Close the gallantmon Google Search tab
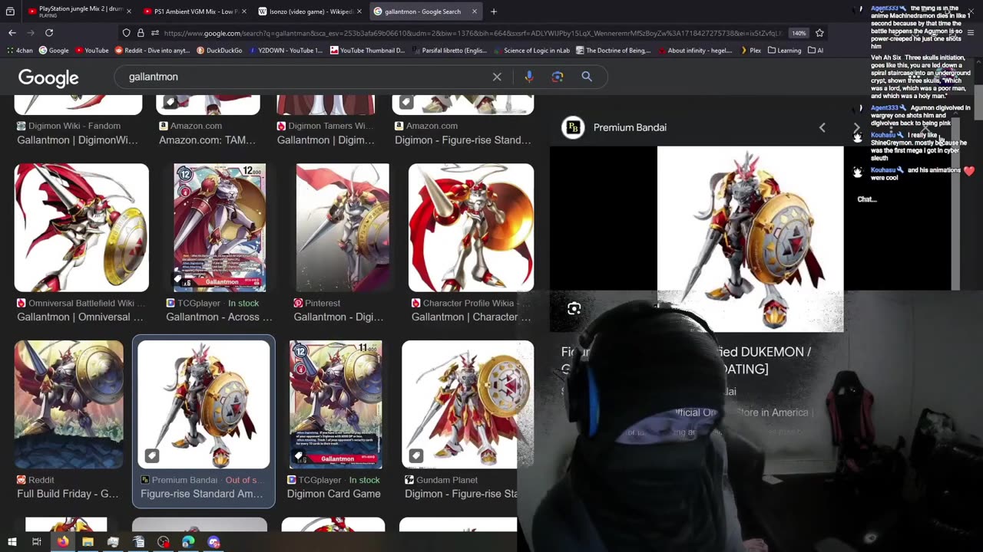This screenshot has width=983, height=552. [x=475, y=11]
